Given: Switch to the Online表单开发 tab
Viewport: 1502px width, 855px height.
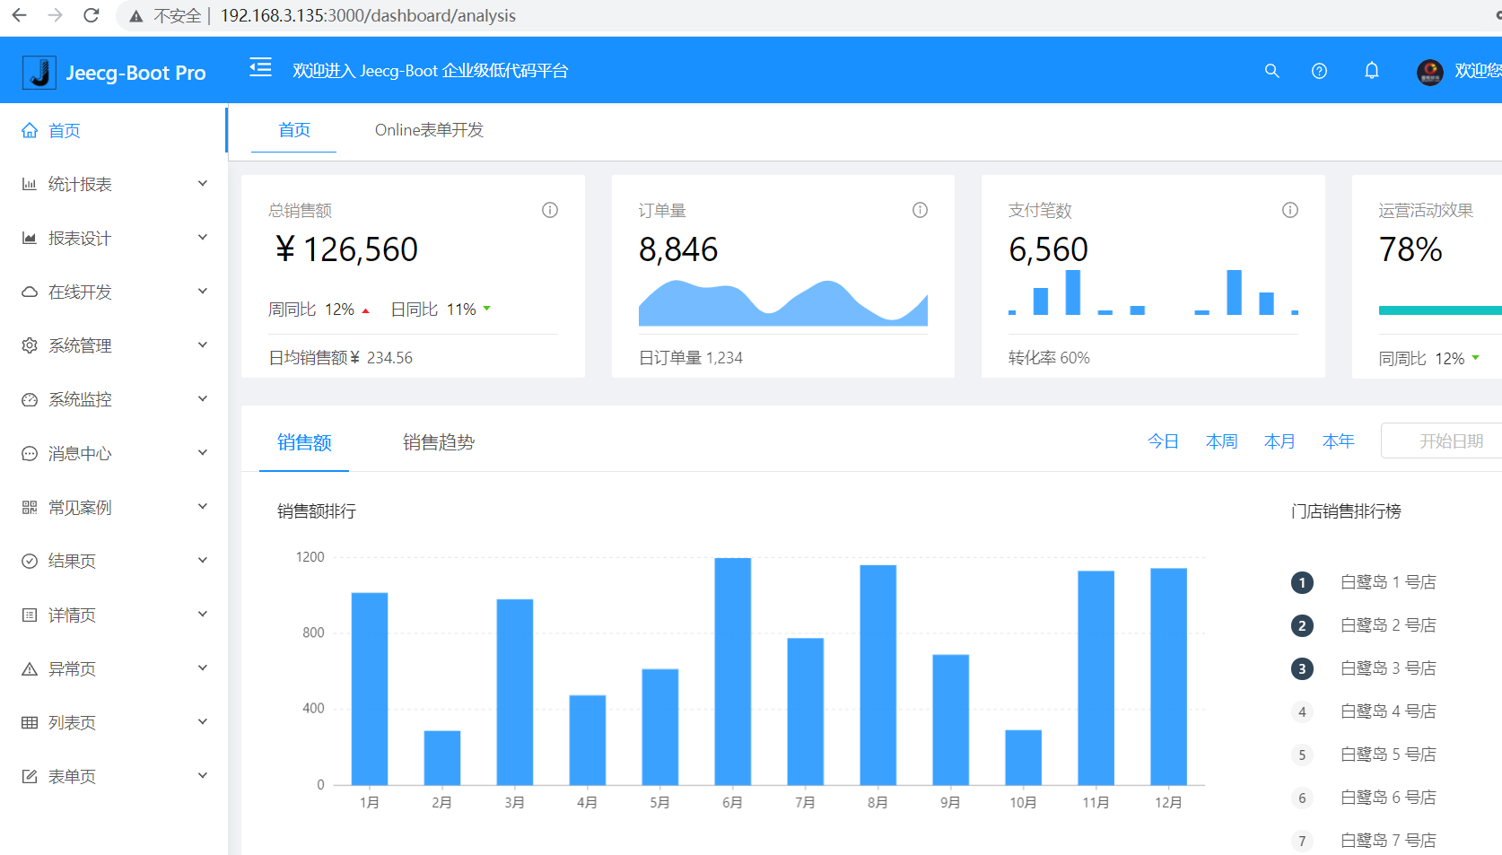Looking at the screenshot, I should pyautogui.click(x=429, y=130).
